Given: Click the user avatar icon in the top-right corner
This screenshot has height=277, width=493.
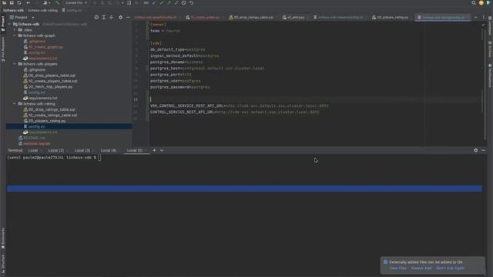Looking at the screenshot, I should coord(481,3).
